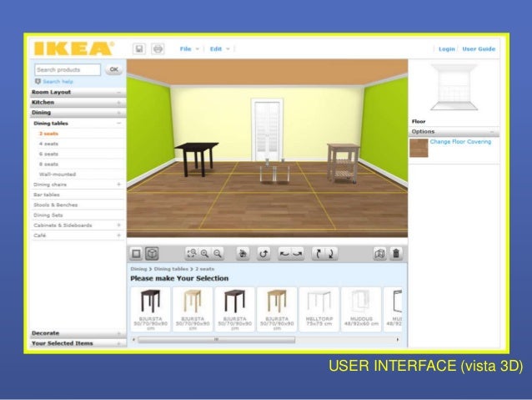Viewport: 532px width, 400px height.
Task: Click the wooden floor covering swatch
Action: click(x=419, y=148)
